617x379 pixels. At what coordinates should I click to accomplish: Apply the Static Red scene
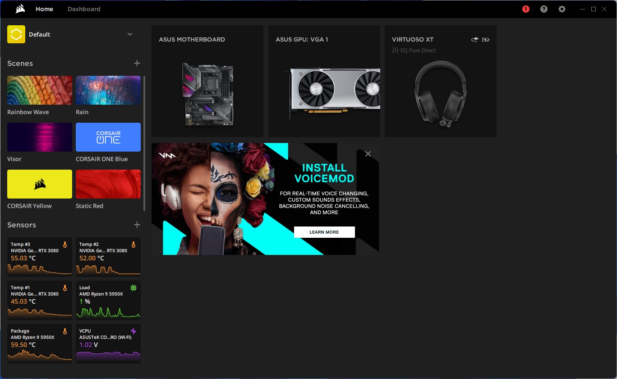[x=108, y=184]
